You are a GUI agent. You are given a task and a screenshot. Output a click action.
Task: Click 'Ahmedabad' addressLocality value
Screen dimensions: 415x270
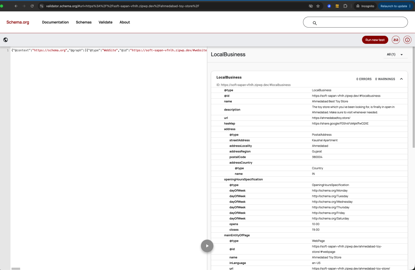(320, 146)
